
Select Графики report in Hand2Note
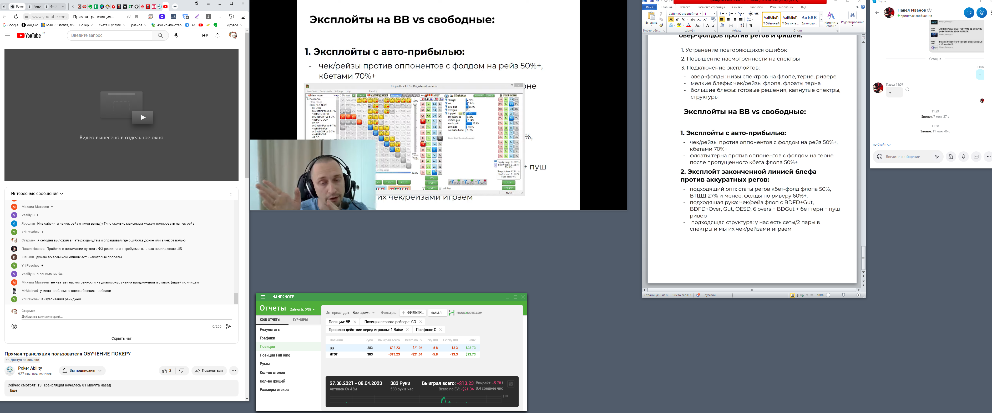[267, 338]
